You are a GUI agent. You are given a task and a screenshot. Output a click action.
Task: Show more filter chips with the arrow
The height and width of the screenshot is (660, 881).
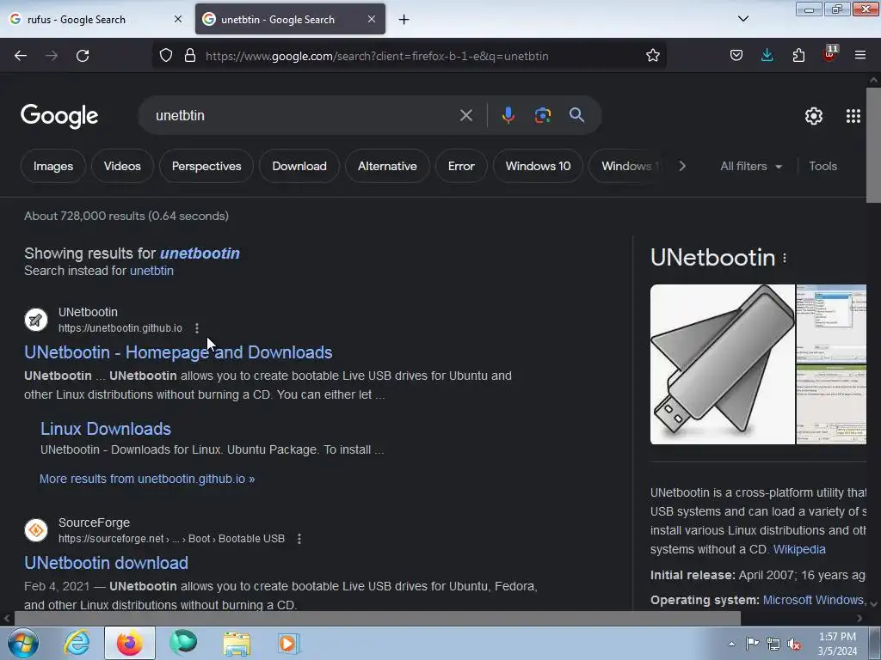tap(682, 166)
